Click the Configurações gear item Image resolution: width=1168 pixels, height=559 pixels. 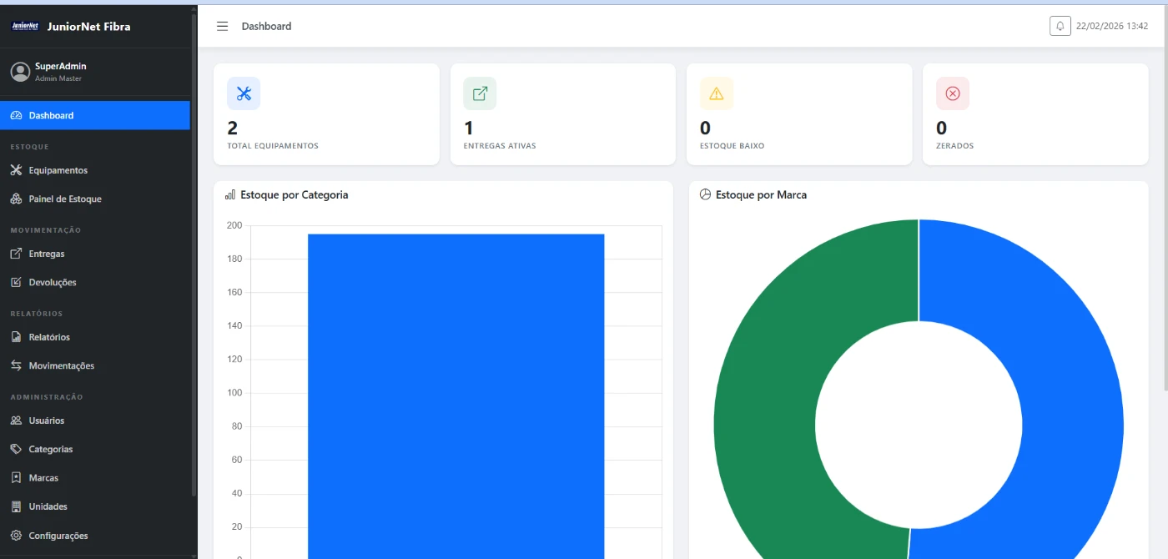(x=58, y=536)
